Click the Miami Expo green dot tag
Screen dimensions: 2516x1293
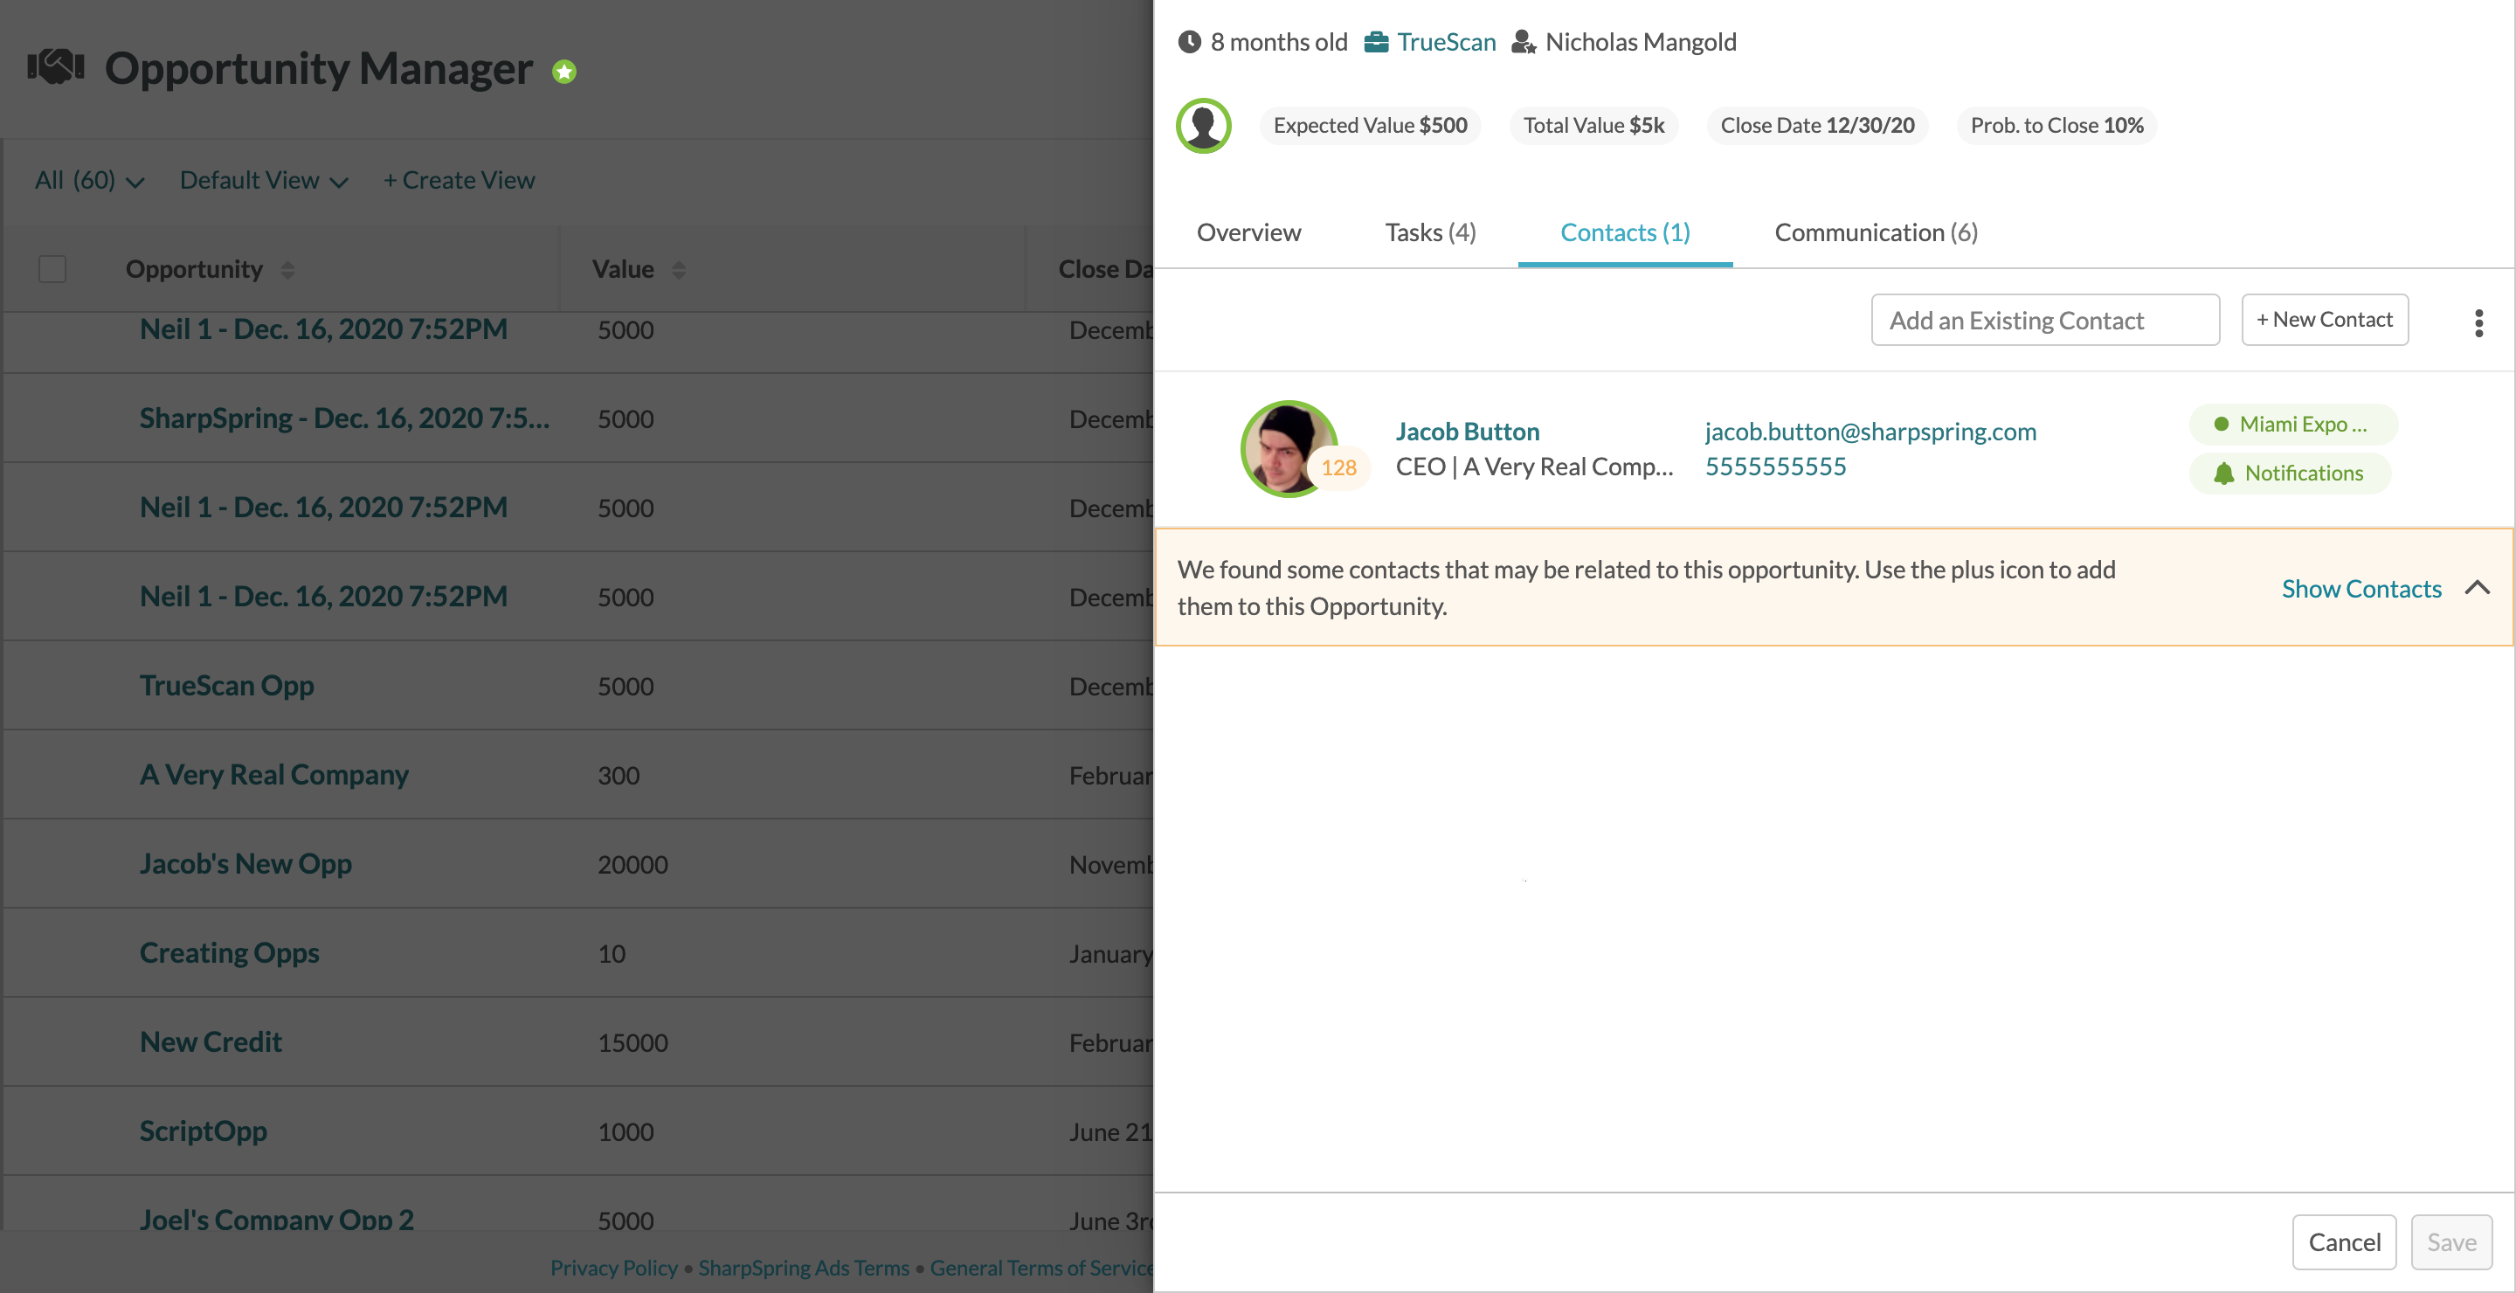tap(2292, 424)
